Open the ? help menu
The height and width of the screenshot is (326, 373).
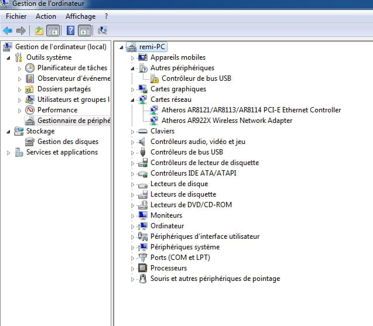pyautogui.click(x=106, y=16)
